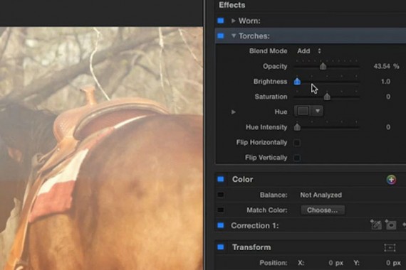Image resolution: width=406 pixels, height=270 pixels.
Task: Expand the Hue disclosure triangle
Action: click(234, 112)
